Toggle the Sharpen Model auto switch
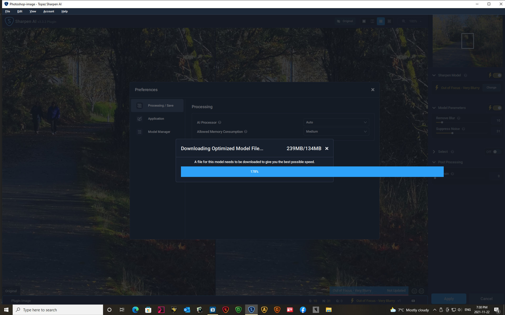This screenshot has height=315, width=505. click(x=497, y=75)
